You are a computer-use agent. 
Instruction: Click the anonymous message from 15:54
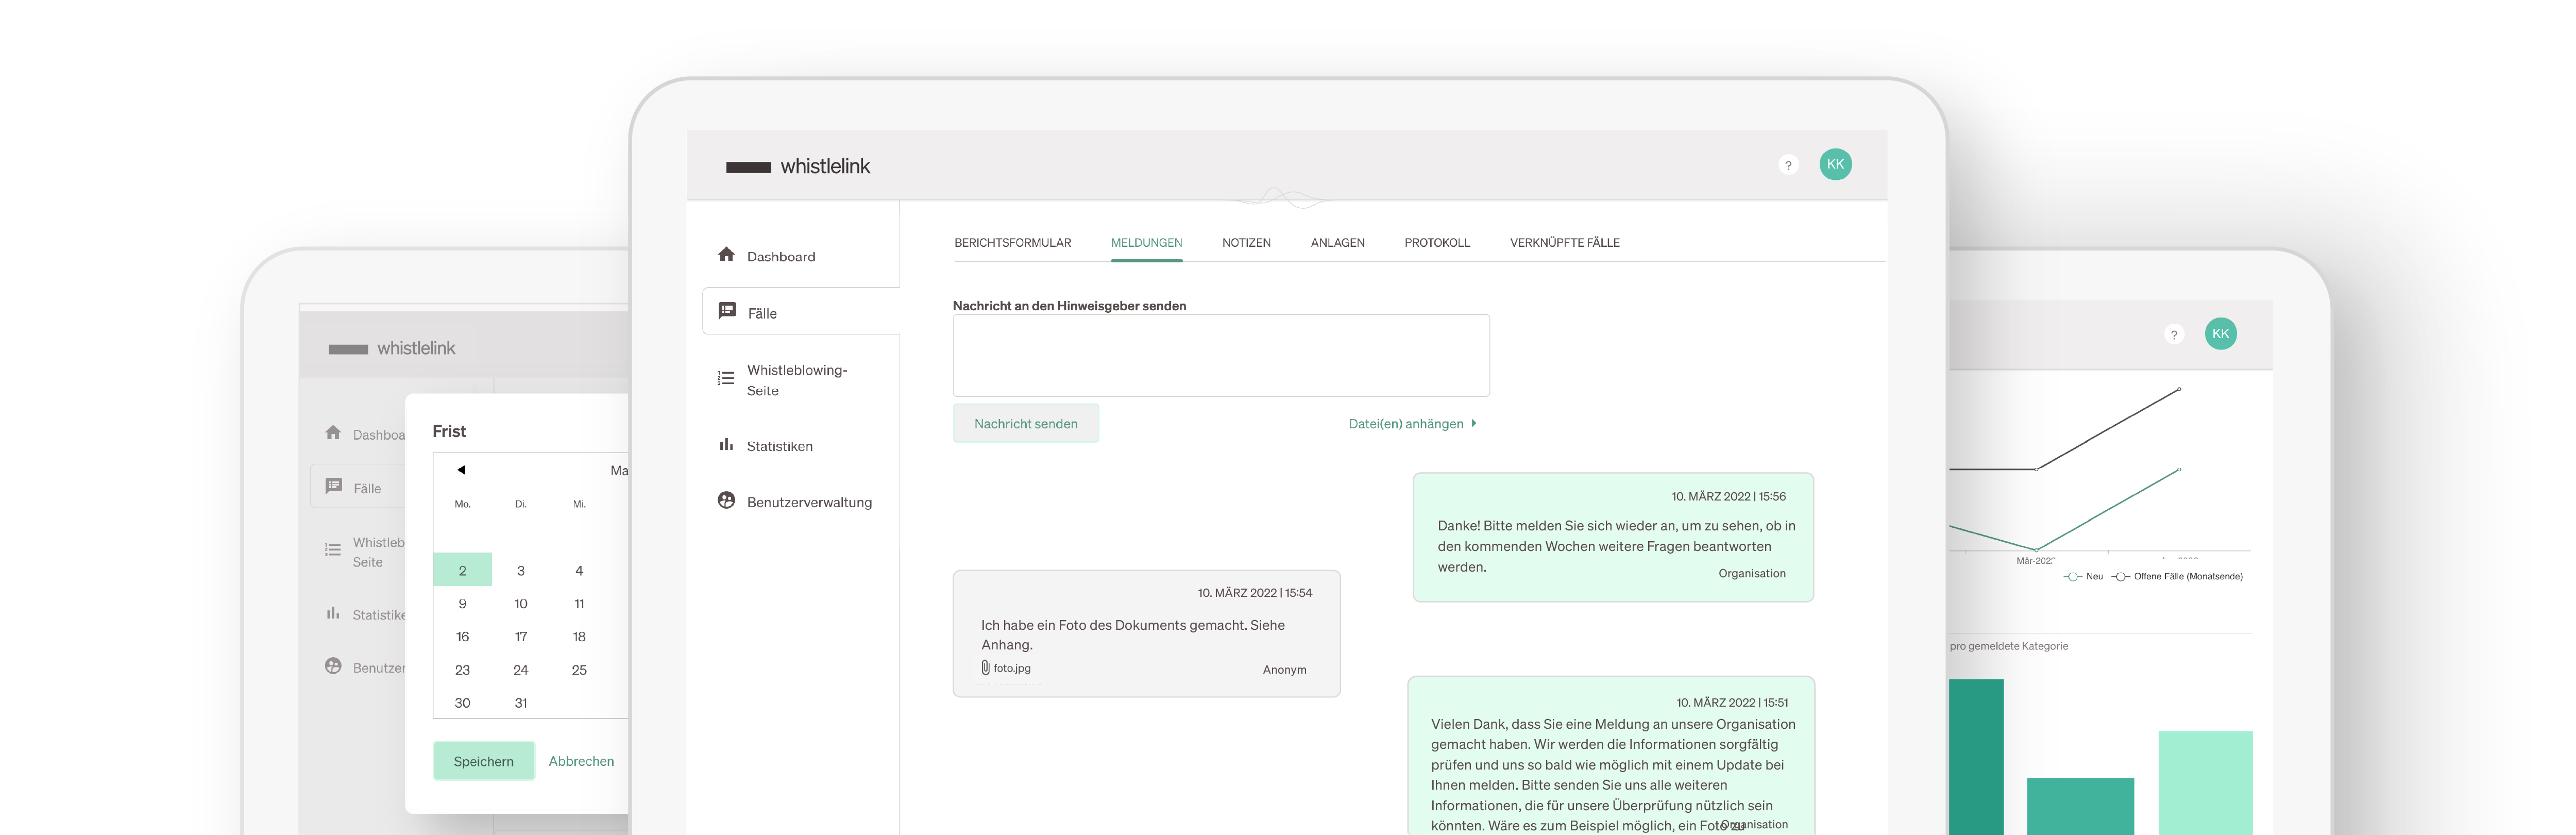1146,633
